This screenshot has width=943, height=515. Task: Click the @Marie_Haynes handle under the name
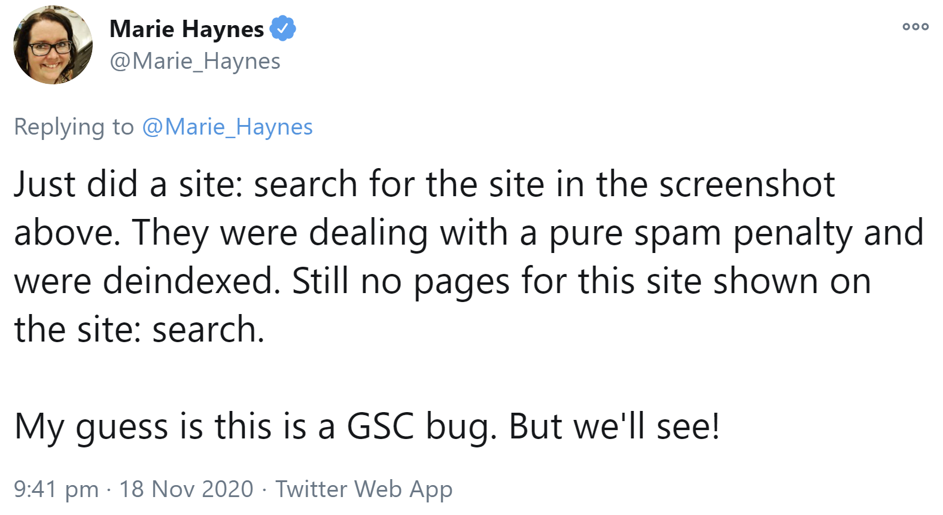pyautogui.click(x=194, y=60)
